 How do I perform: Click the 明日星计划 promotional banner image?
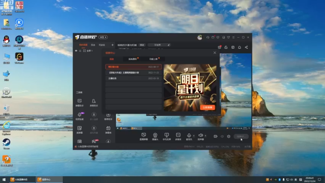pyautogui.click(x=190, y=88)
